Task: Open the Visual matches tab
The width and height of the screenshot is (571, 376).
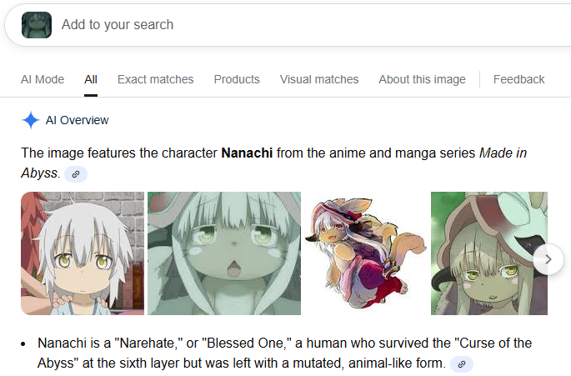Action: click(319, 79)
